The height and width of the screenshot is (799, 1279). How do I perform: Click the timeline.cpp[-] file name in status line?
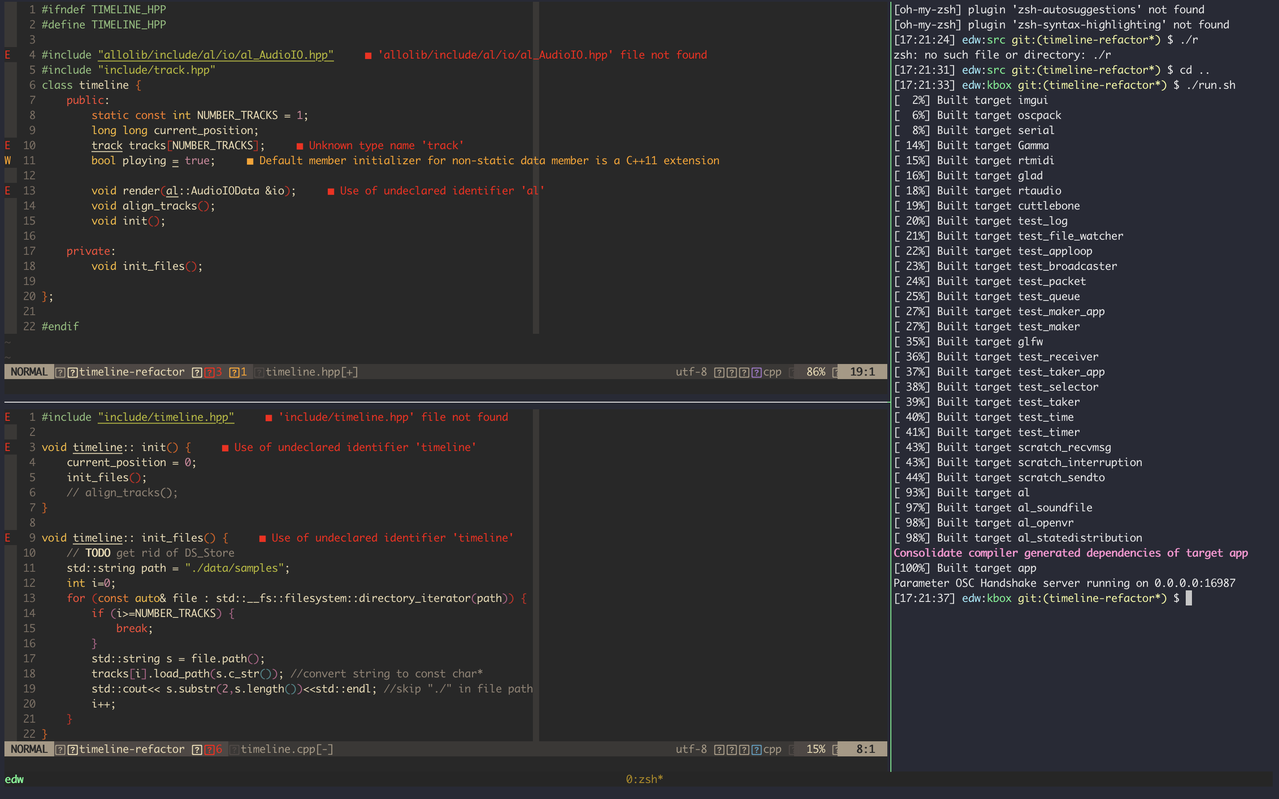pos(287,749)
